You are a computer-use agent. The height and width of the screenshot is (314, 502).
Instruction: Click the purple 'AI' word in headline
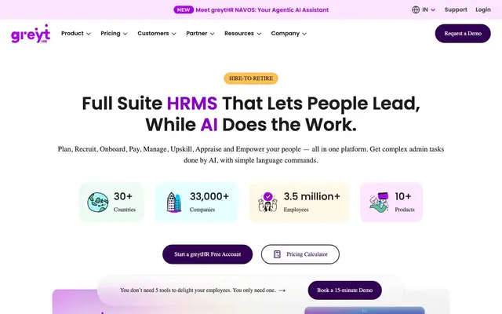(x=209, y=125)
